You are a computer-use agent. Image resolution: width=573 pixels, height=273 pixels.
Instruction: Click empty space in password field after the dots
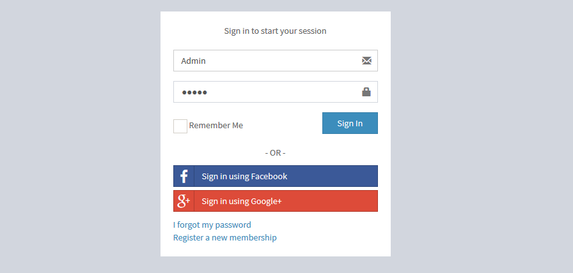(281, 92)
